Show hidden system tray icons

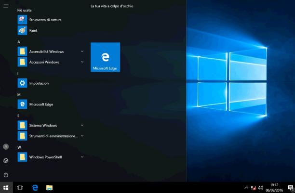coord(246,188)
